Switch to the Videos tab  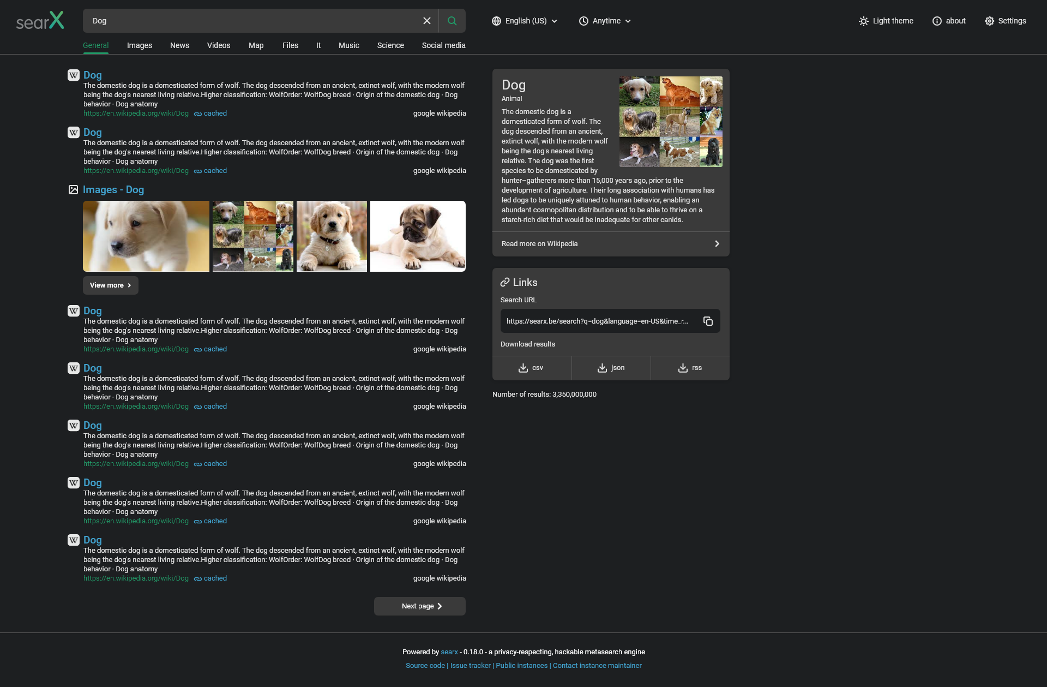(x=219, y=45)
